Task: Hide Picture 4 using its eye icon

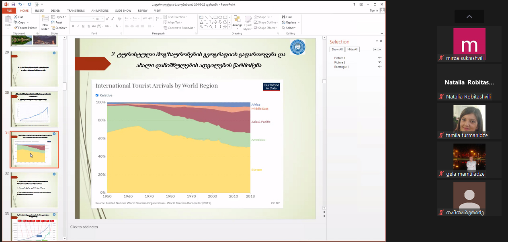Action: click(379, 58)
